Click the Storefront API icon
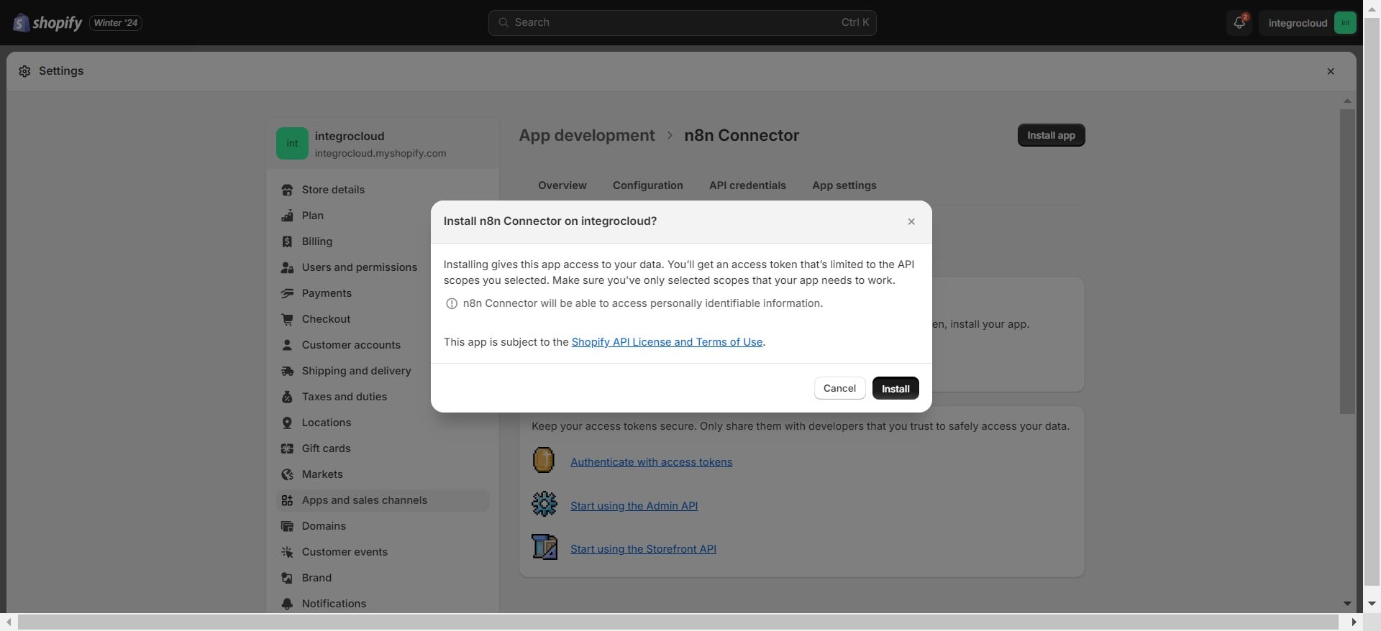Image resolution: width=1381 pixels, height=631 pixels. pos(544,547)
